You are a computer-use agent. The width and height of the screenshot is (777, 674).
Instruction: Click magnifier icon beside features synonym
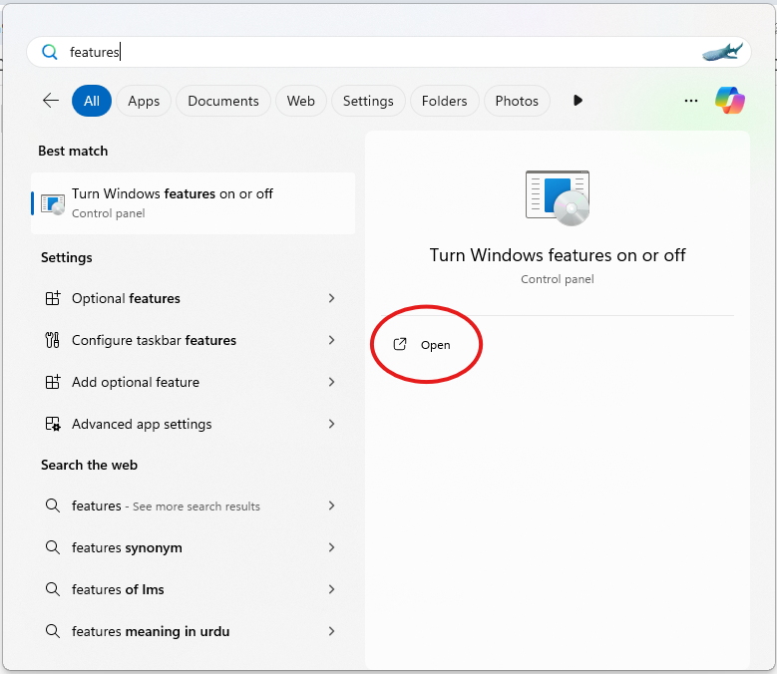pyautogui.click(x=53, y=547)
